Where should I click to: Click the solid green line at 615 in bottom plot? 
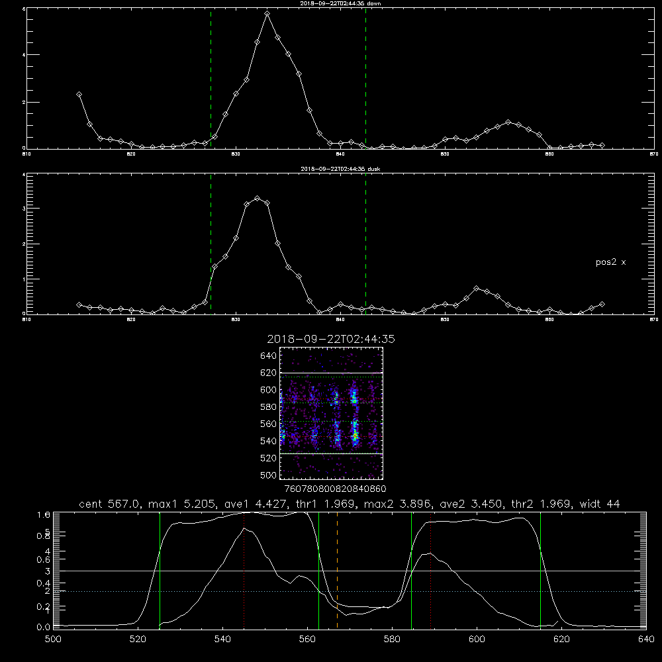pos(540,571)
